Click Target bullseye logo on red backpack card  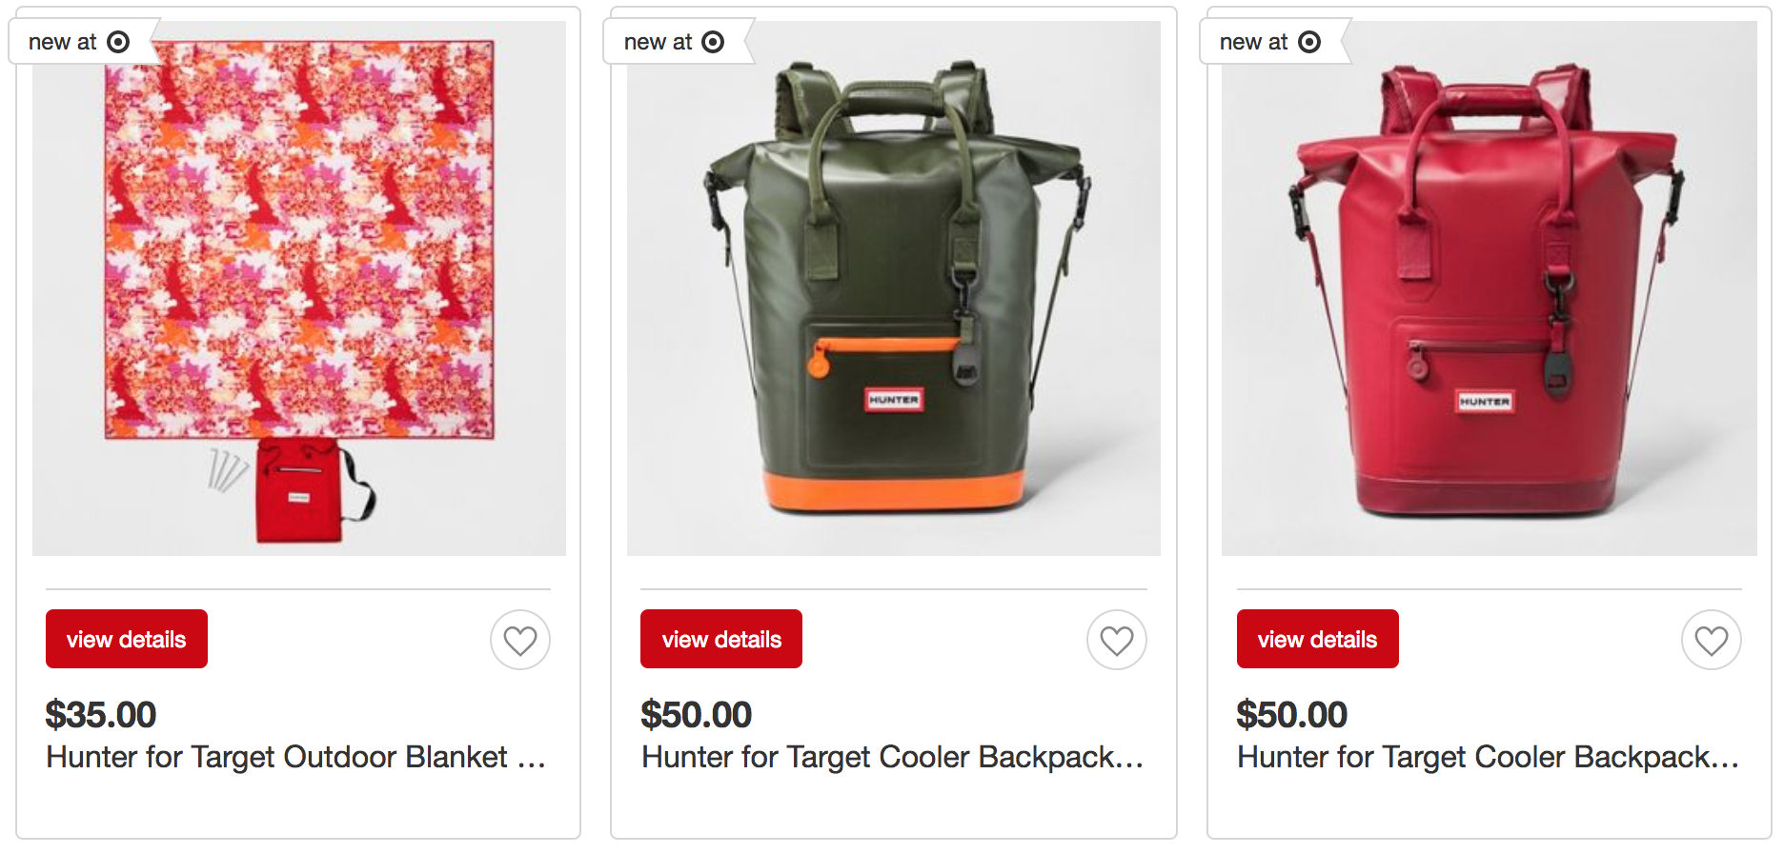coord(1309,42)
